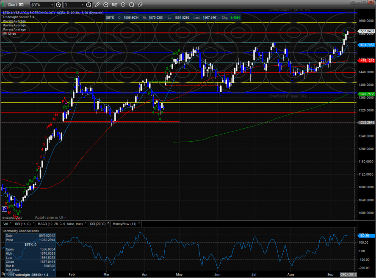This screenshot has height=278, width=376.
Task: Click the P marker icon on chart
Action: click(x=4, y=209)
